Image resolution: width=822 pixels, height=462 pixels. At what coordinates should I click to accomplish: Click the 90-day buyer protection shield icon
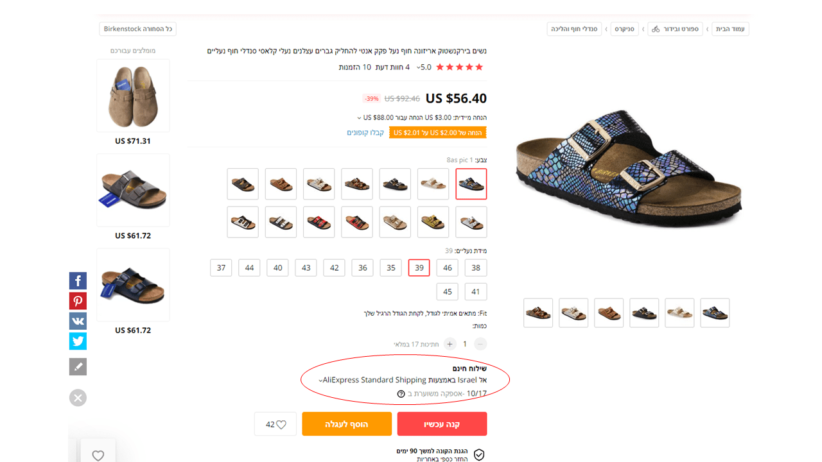click(479, 455)
